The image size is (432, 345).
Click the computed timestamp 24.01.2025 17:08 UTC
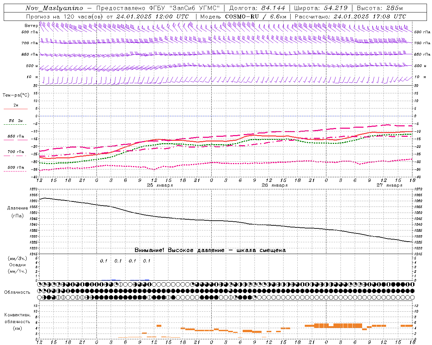coord(370,17)
